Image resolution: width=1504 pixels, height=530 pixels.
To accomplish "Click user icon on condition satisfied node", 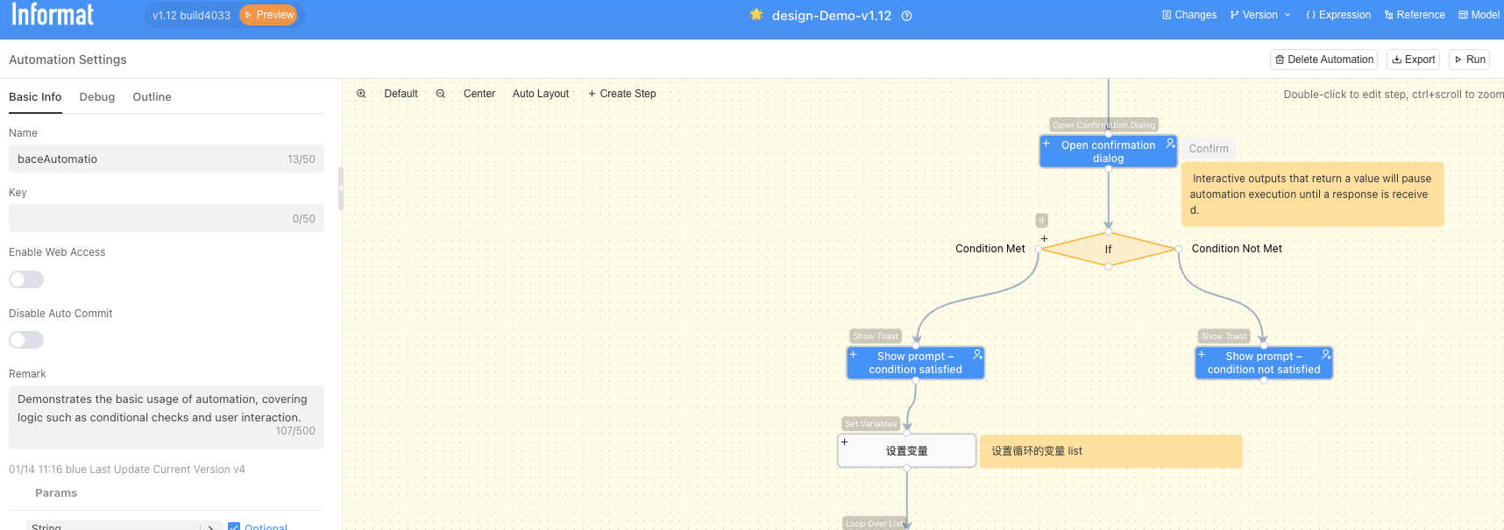I will pos(978,355).
